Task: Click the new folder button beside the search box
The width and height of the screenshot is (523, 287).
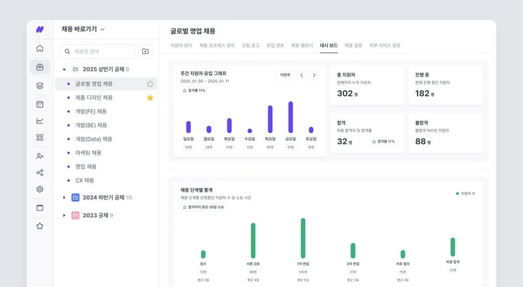Action: point(145,51)
